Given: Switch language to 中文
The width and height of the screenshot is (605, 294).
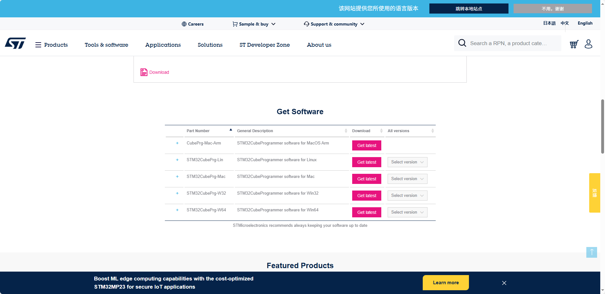Looking at the screenshot, I should pyautogui.click(x=565, y=23).
